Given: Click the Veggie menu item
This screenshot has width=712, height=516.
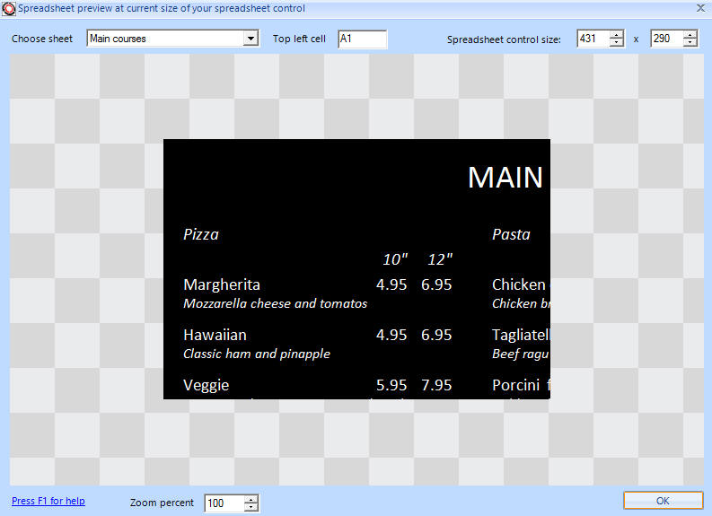Looking at the screenshot, I should (207, 385).
